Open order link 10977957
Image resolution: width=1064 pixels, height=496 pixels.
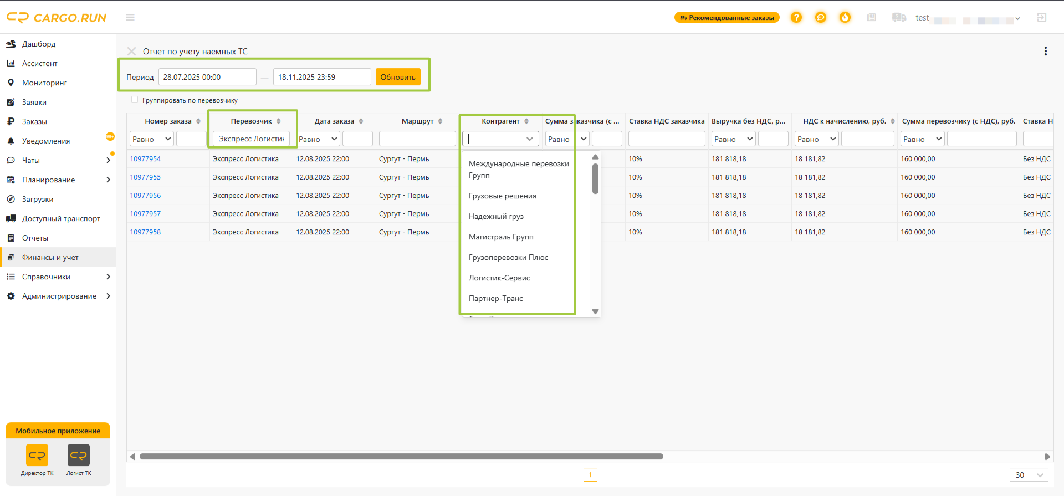[x=145, y=214]
